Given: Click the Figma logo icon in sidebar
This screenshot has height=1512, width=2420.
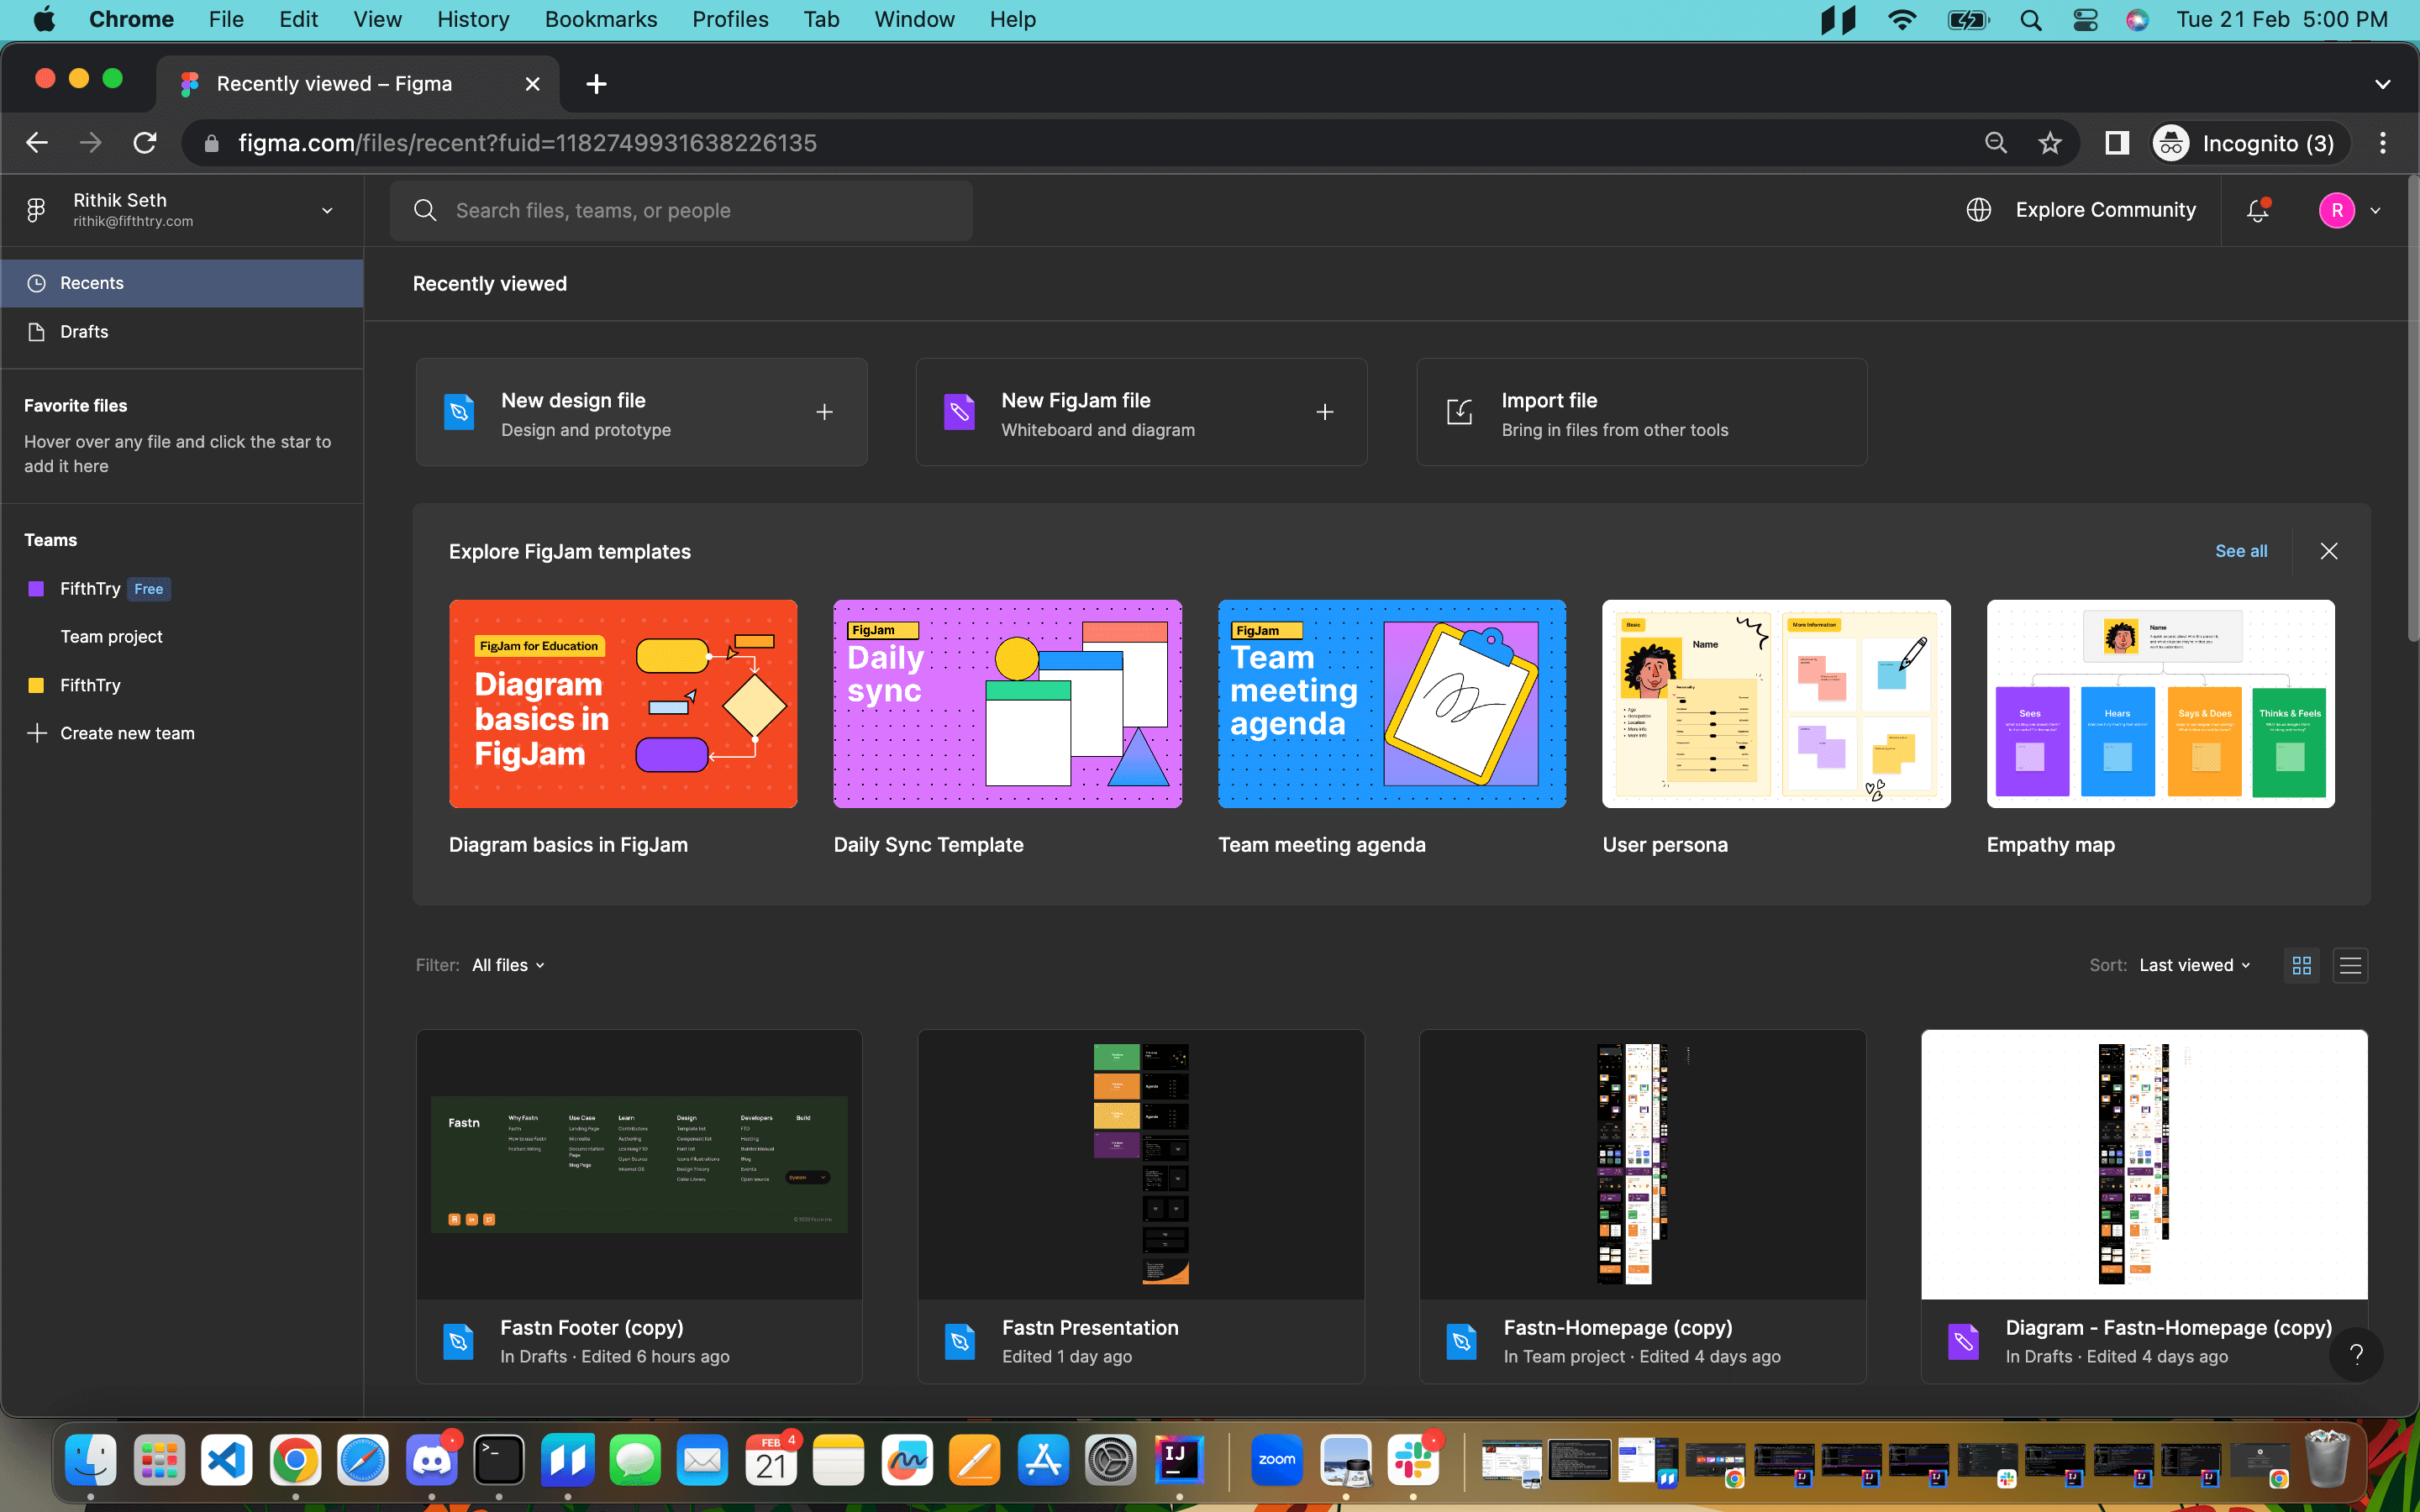Looking at the screenshot, I should 36,210.
